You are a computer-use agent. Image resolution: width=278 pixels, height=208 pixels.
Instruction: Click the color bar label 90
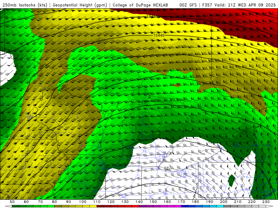[68, 202]
